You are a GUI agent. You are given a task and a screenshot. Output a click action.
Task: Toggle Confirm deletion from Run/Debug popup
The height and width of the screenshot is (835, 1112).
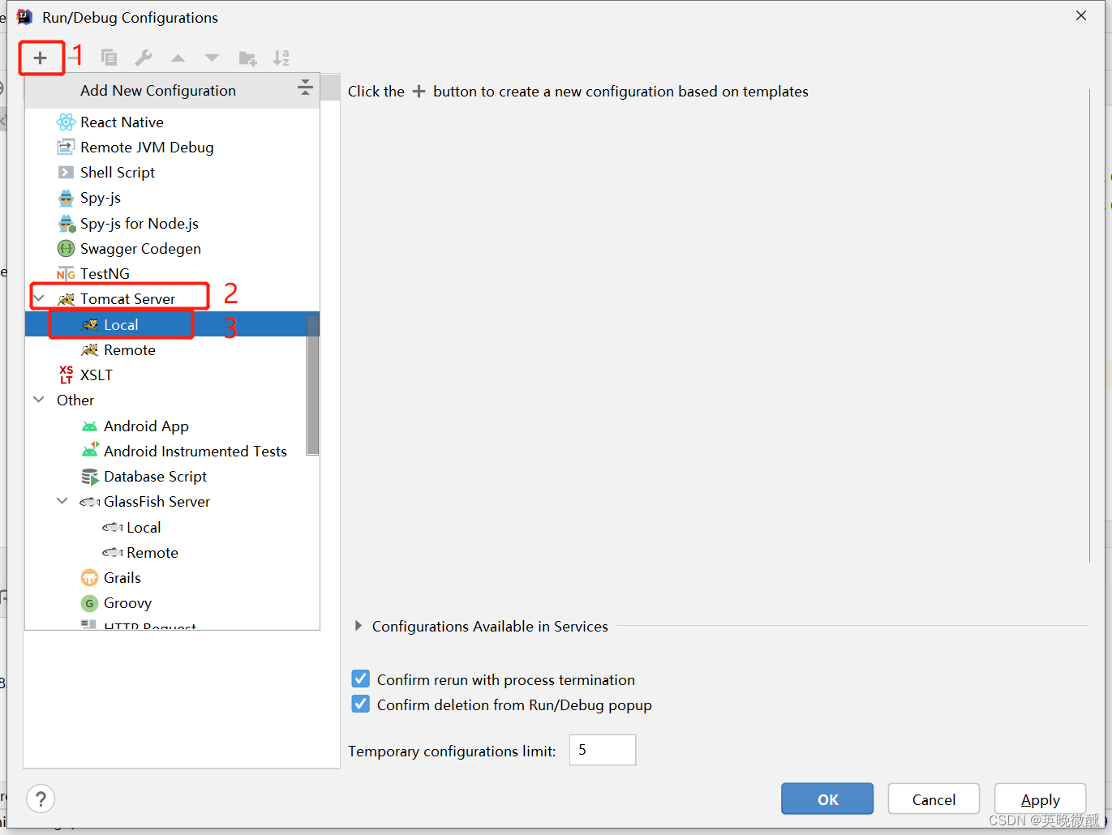[x=361, y=704]
